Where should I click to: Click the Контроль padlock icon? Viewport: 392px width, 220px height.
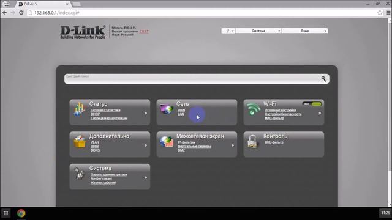[252, 141]
